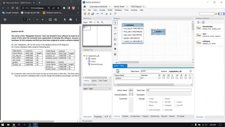Click the Table Name input field
The height and width of the screenshot is (127, 225).
coord(150,71)
